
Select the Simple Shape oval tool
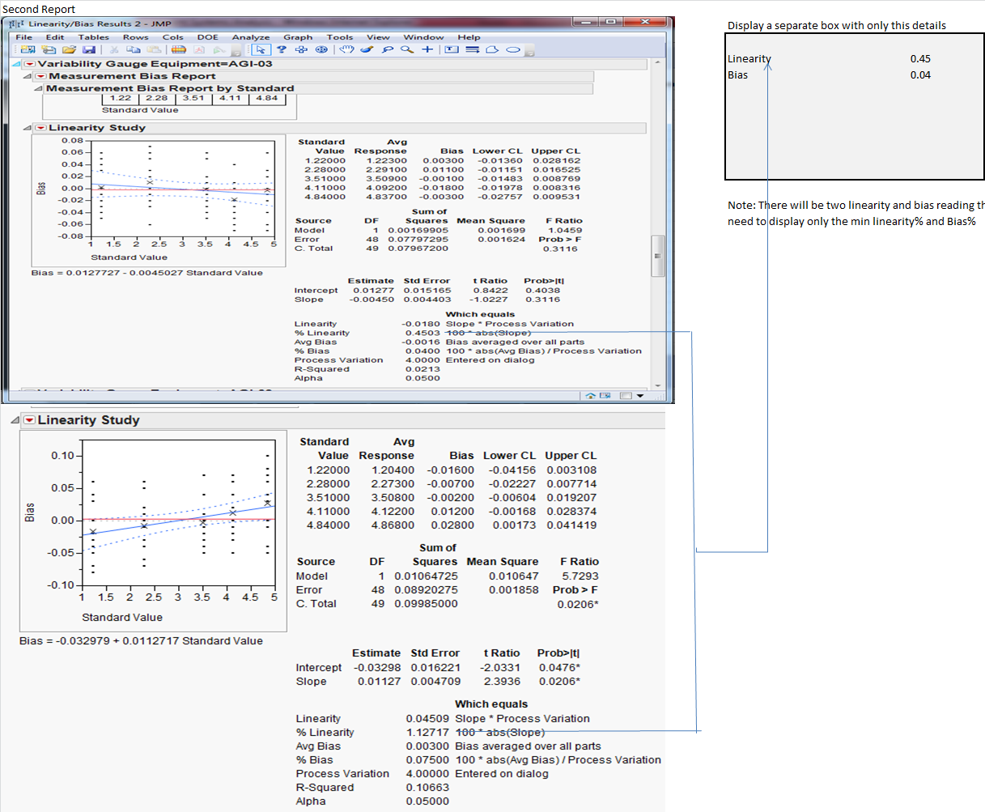click(x=512, y=49)
